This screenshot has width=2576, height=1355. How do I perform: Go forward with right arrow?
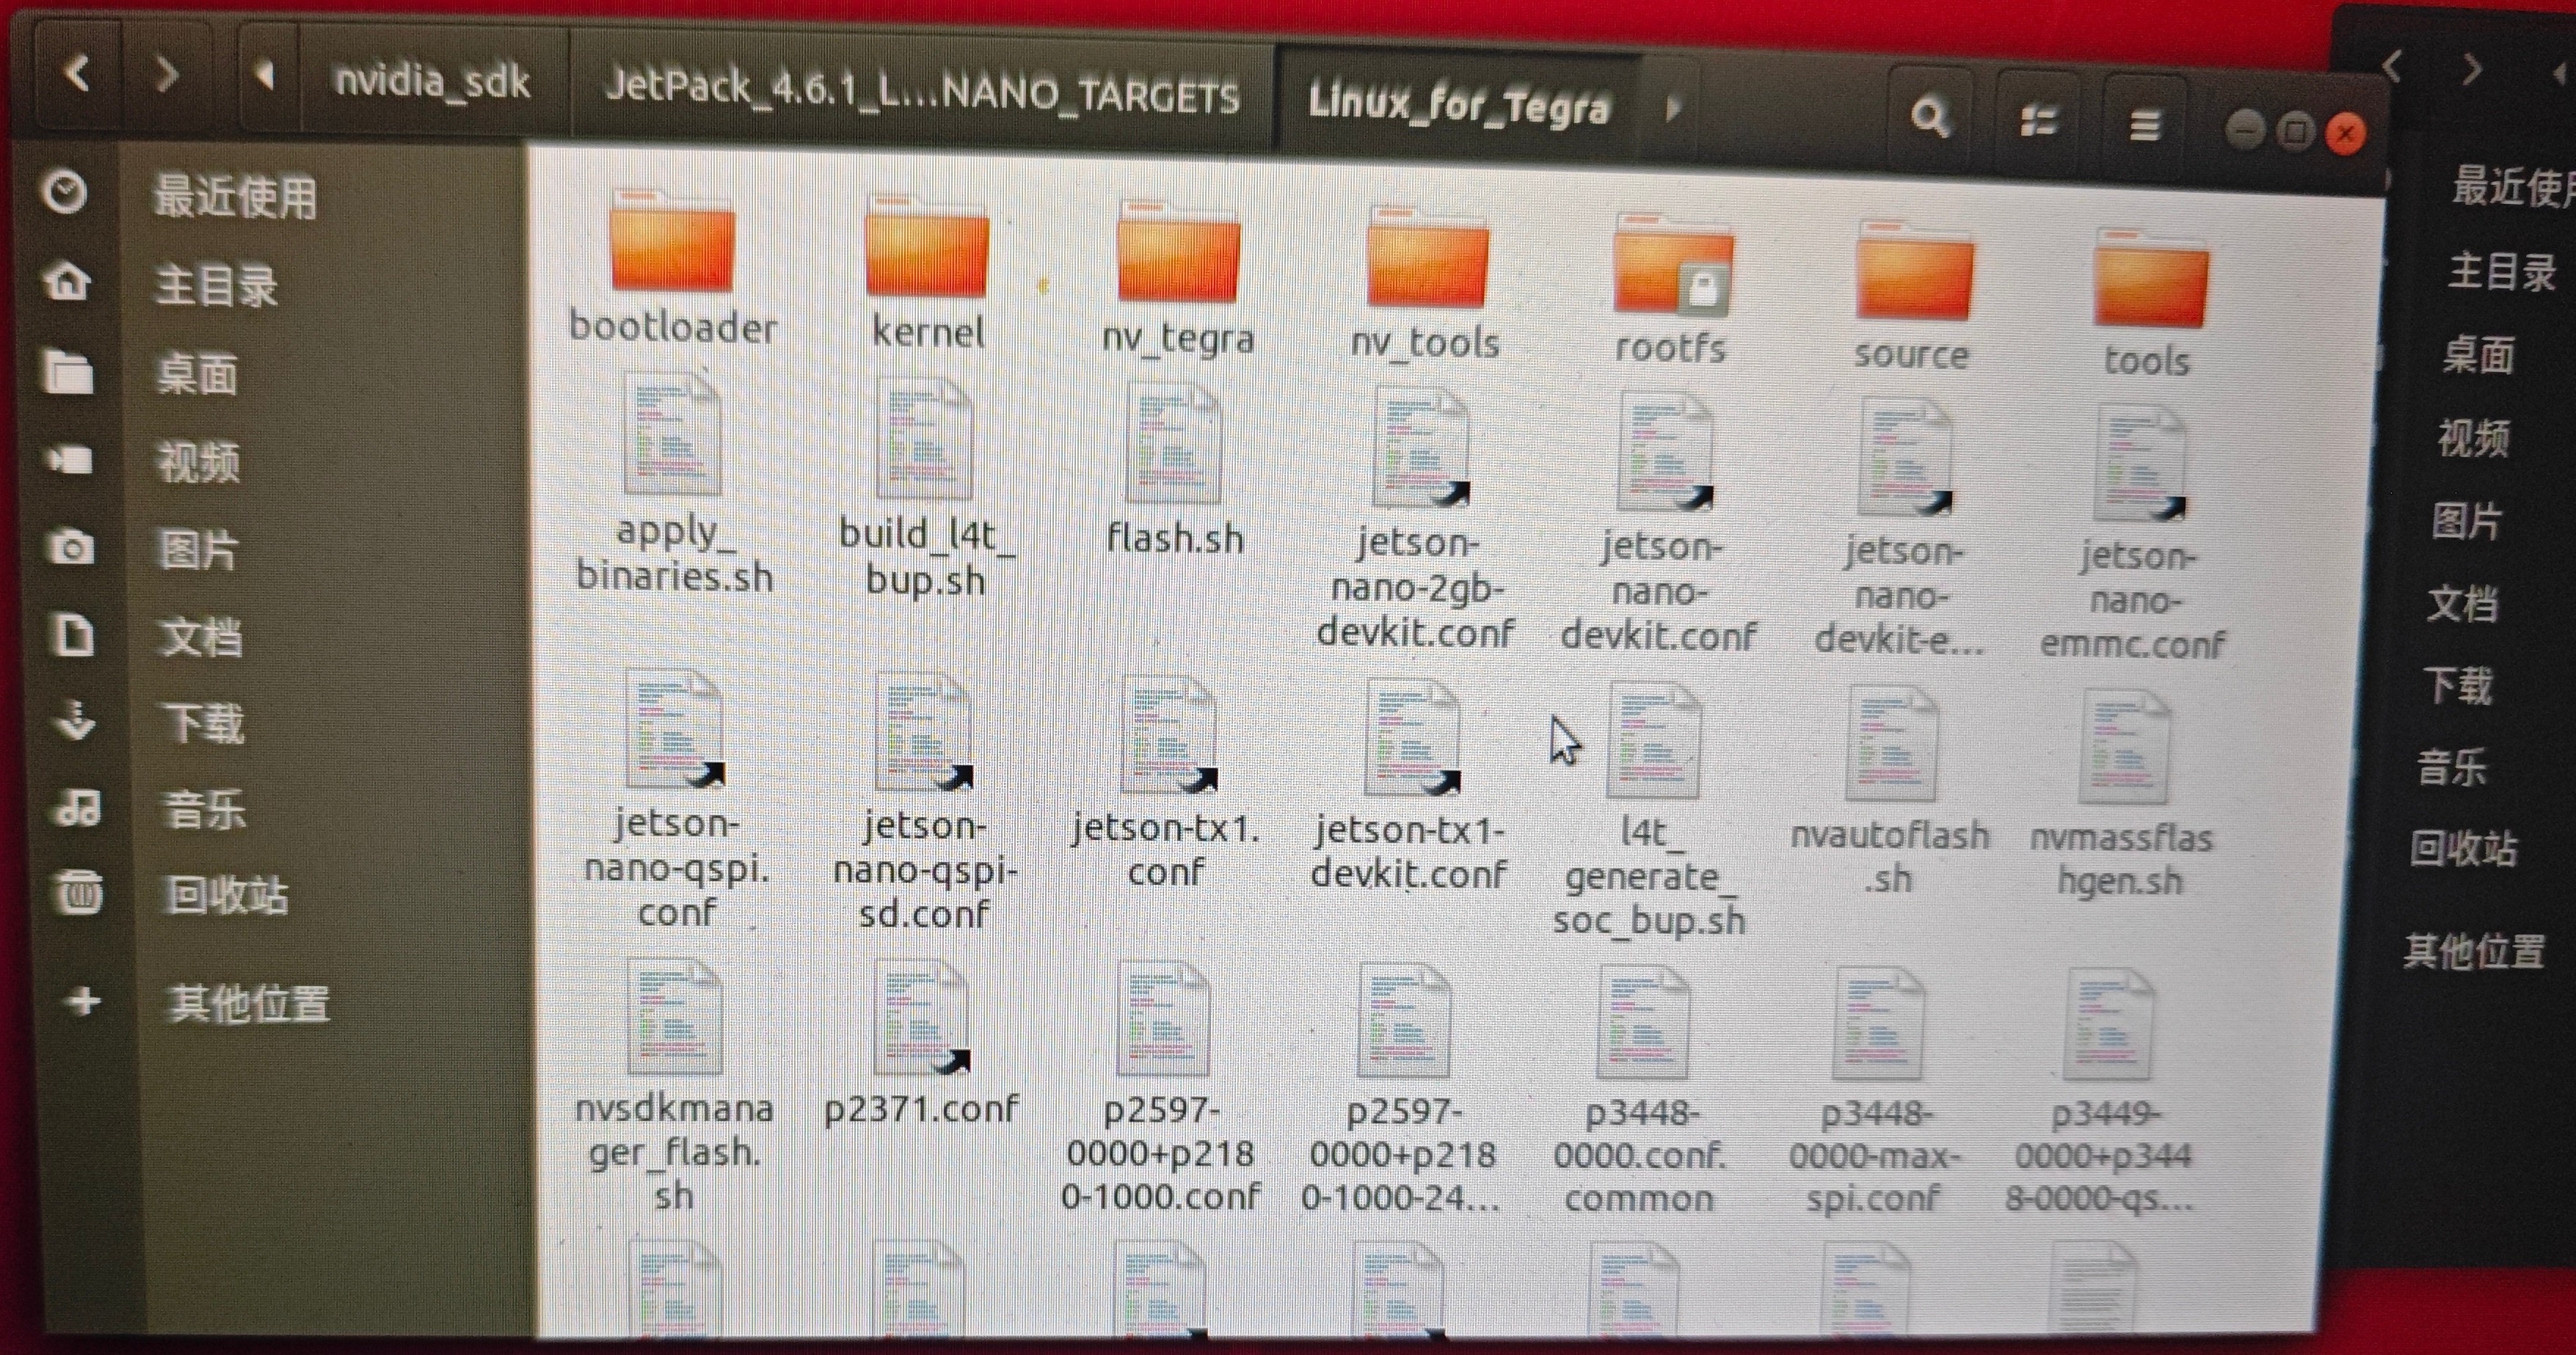(167, 75)
